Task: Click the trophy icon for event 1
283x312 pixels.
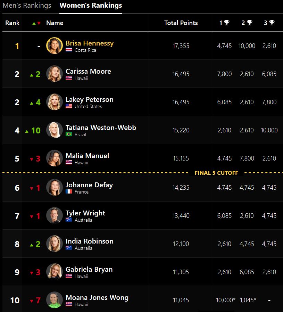Action: (x=227, y=23)
